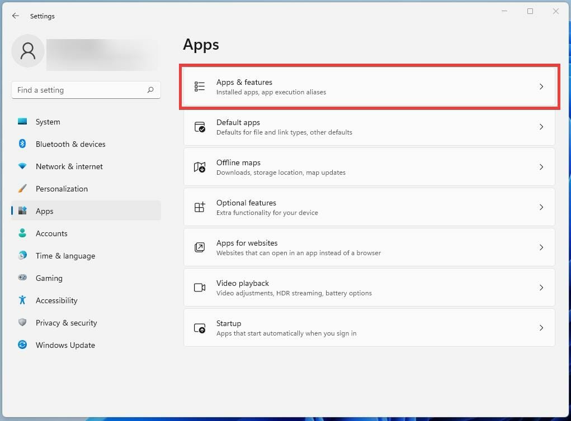
Task: Open Optional features settings
Action: coord(369,207)
